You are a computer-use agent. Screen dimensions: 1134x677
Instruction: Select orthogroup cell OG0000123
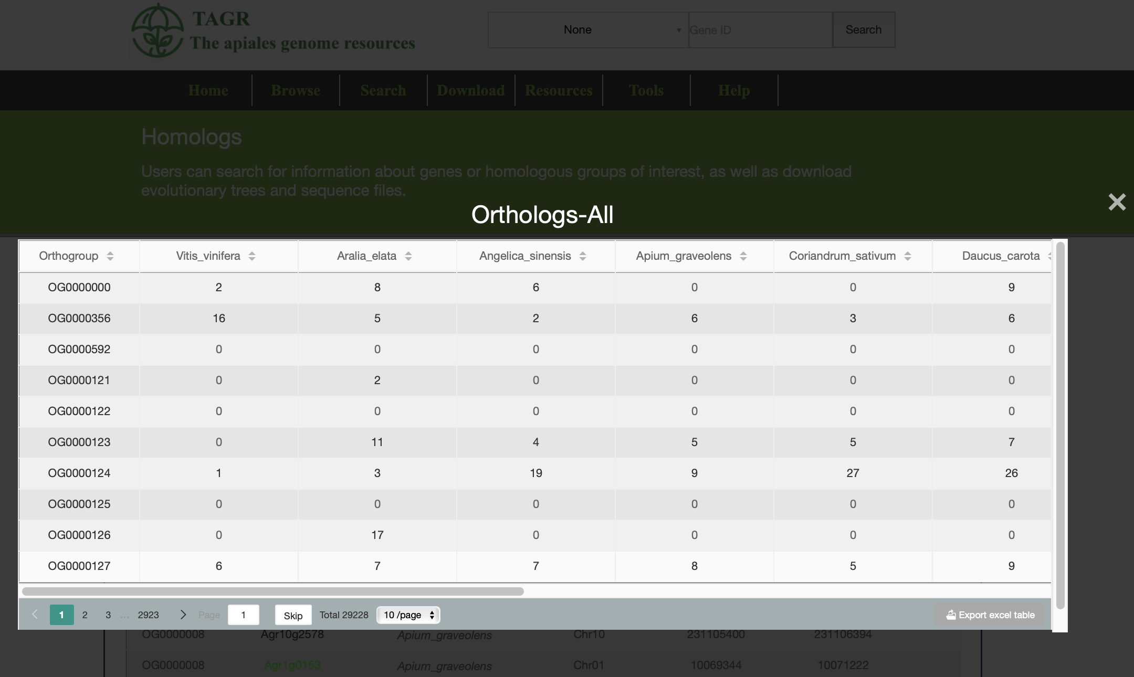[x=79, y=442]
